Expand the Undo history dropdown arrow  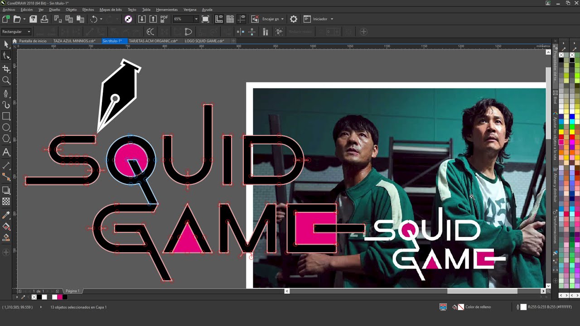(101, 19)
